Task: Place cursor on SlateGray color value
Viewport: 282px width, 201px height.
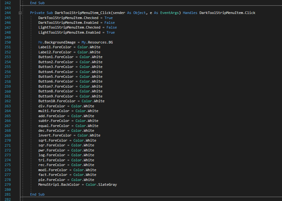Action: tap(107, 184)
